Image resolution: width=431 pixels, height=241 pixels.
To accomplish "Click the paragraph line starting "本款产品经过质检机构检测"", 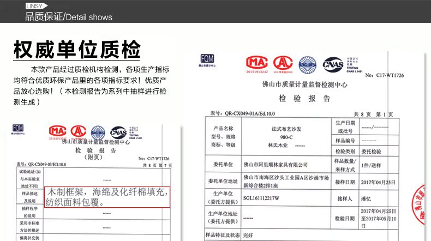I will pos(100,70).
